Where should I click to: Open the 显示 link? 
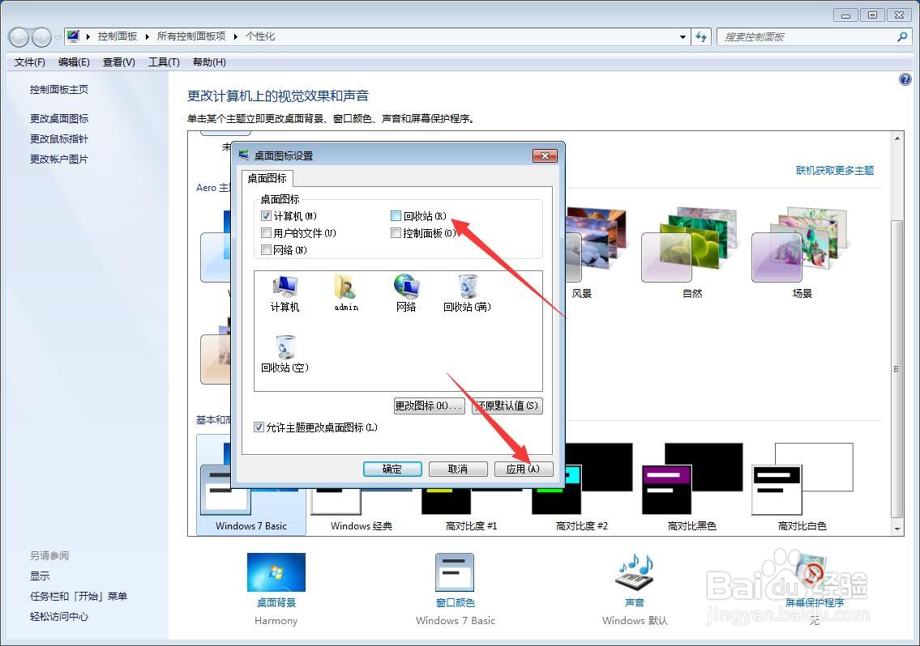(x=40, y=576)
